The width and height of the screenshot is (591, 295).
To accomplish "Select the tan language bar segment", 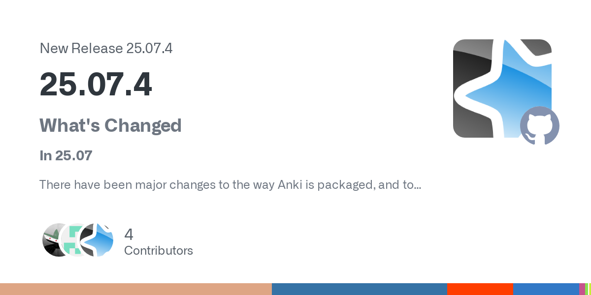I will (136, 289).
